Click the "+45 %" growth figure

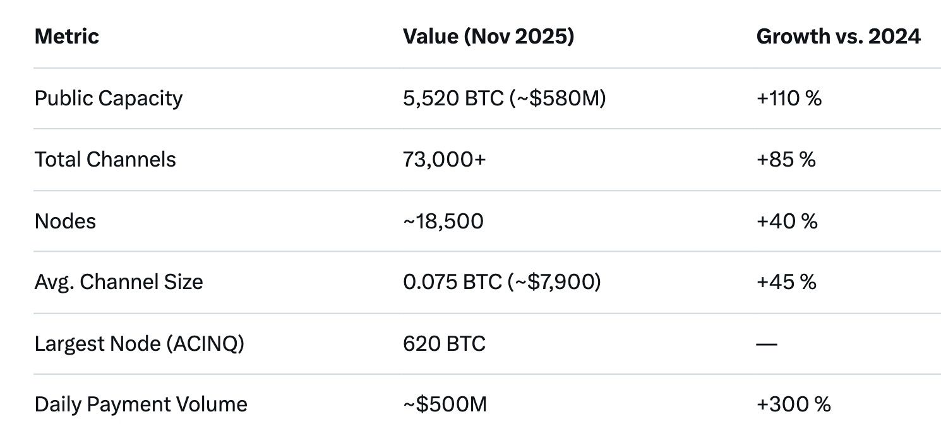point(786,281)
